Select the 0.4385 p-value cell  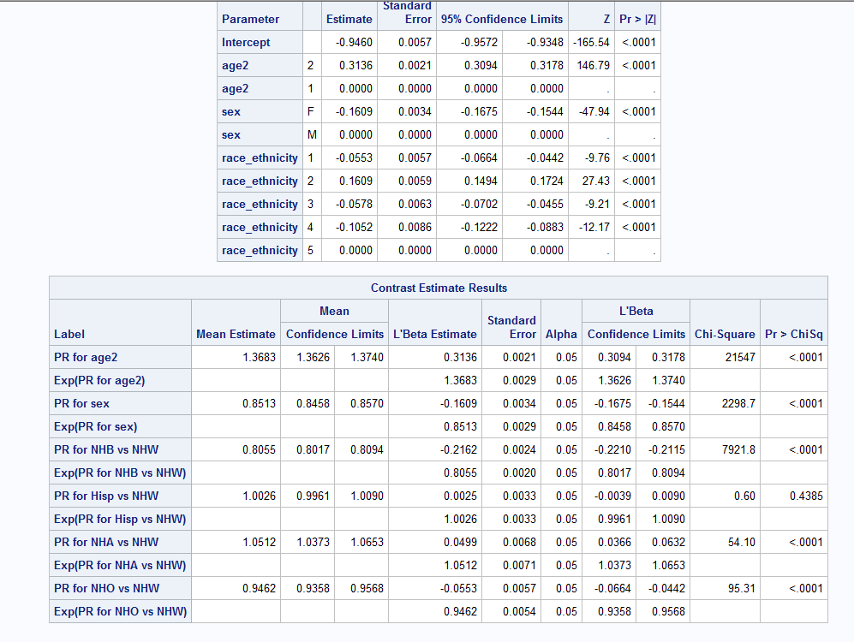point(806,496)
